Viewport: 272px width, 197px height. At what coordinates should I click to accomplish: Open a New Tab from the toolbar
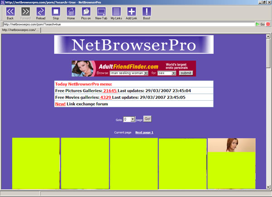click(x=101, y=12)
